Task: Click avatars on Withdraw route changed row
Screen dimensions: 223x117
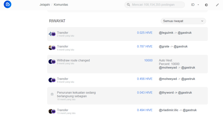Action: (x=52, y=62)
